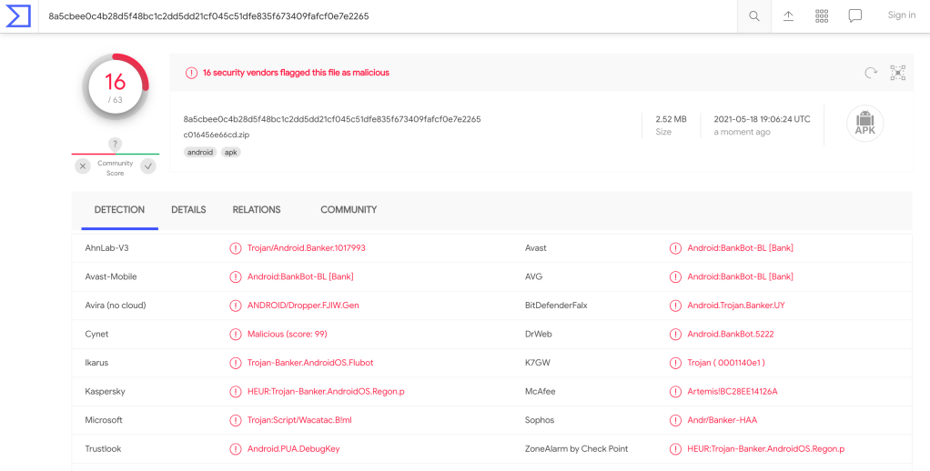This screenshot has height=471, width=930.
Task: Click the search magnifier icon
Action: (753, 16)
